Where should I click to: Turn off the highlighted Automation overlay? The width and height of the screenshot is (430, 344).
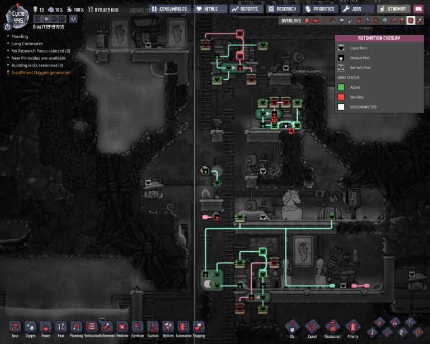click(410, 21)
